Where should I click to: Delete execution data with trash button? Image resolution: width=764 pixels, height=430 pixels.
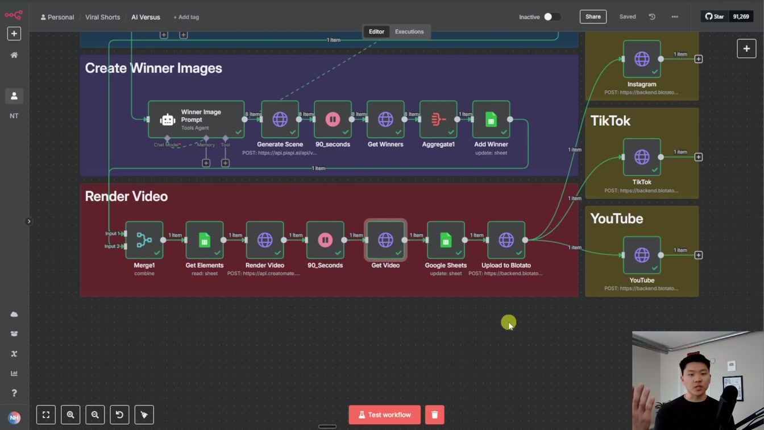click(x=434, y=415)
